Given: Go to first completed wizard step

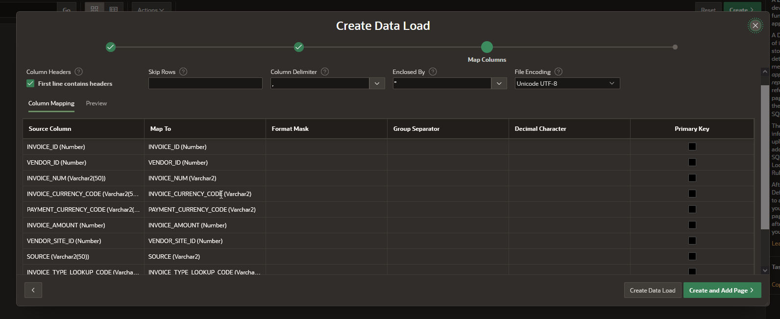Looking at the screenshot, I should click(111, 47).
